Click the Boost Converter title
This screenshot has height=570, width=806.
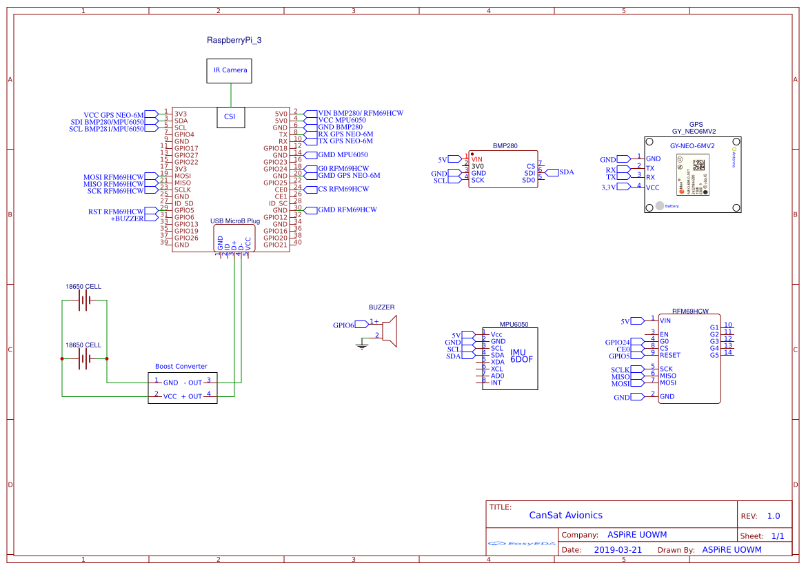pos(181,367)
